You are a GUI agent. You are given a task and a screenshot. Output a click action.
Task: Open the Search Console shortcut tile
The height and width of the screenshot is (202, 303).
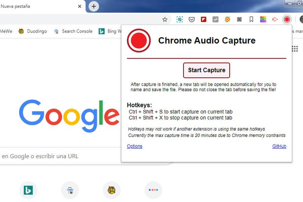coord(70,190)
